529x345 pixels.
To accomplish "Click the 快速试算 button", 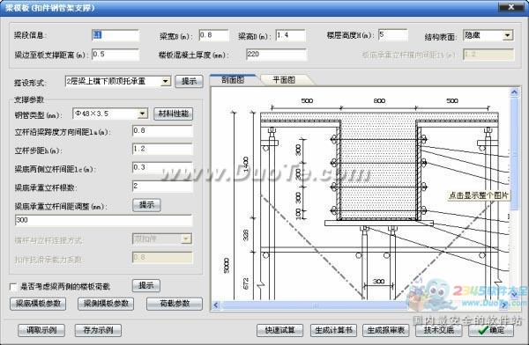I will [279, 330].
